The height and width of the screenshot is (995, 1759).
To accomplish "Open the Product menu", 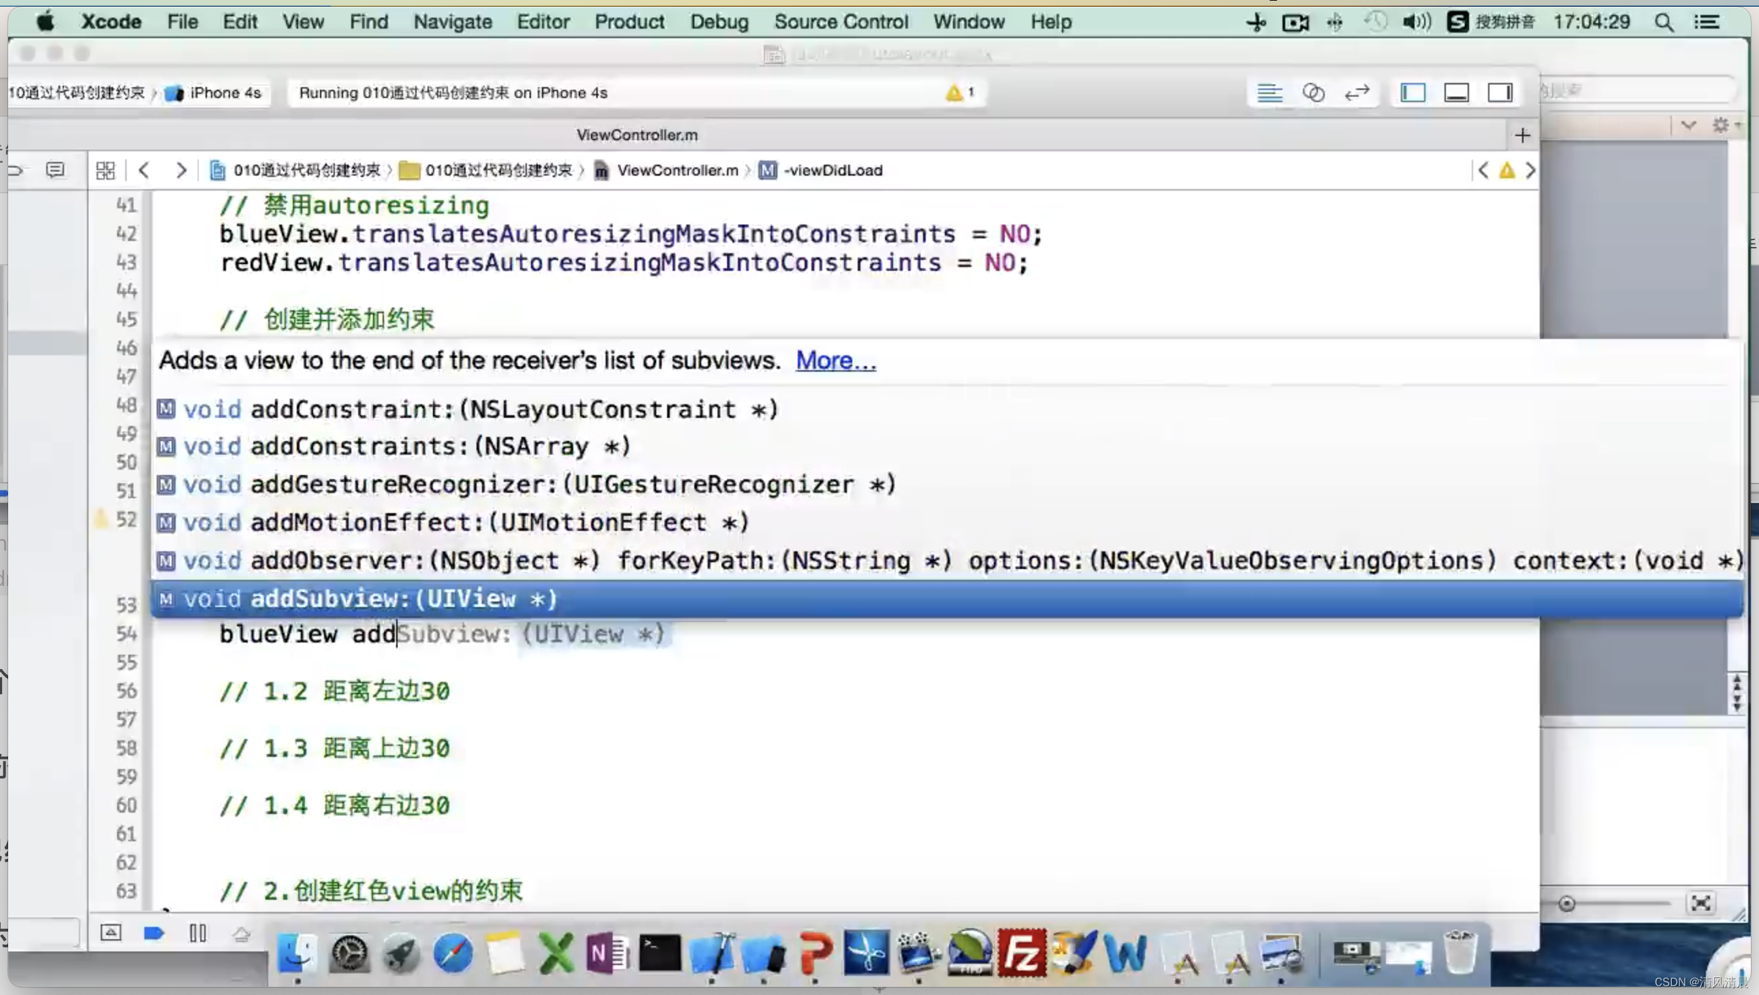I will 630,22.
